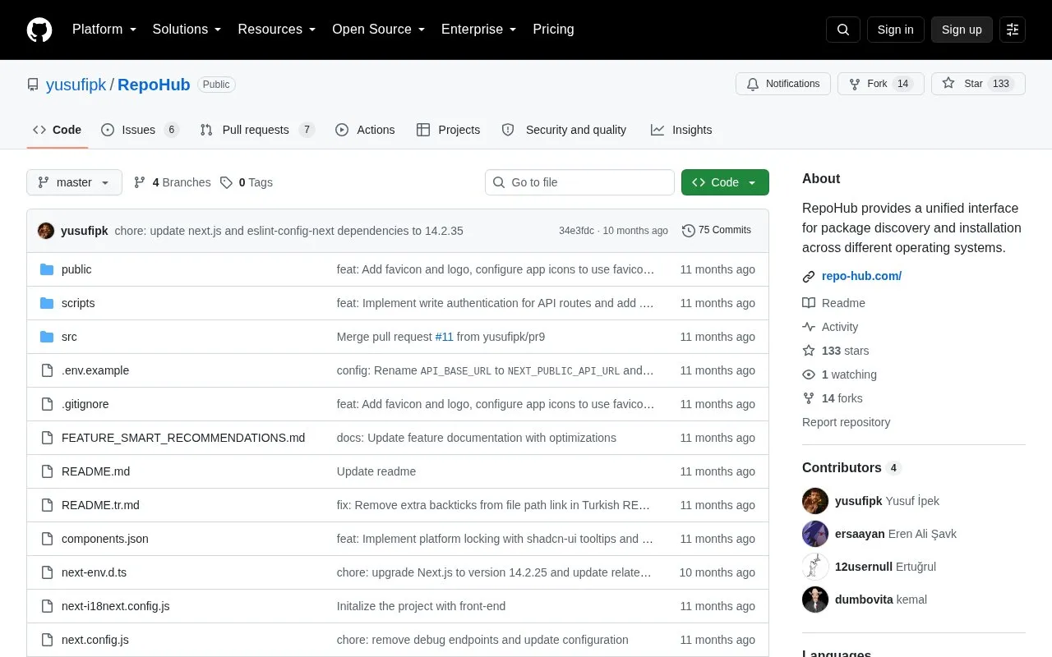Expand the Open Source menu

point(378,30)
